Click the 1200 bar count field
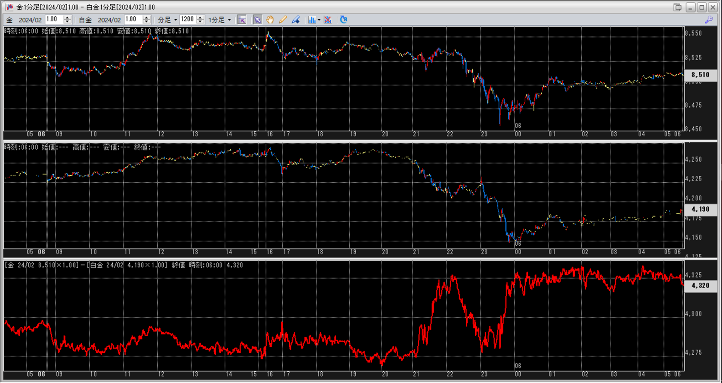Screen dimensions: 722x383 (187, 19)
